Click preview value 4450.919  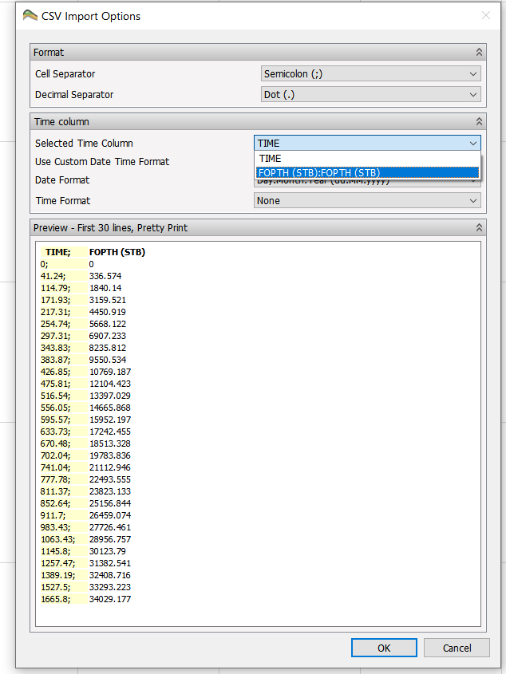108,312
